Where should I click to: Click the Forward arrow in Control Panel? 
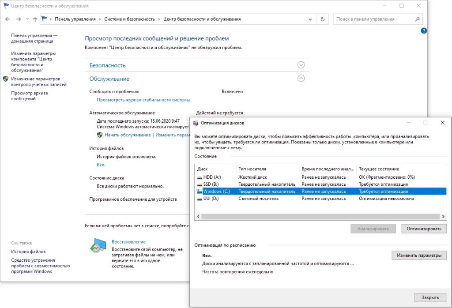pyautogui.click(x=19, y=19)
